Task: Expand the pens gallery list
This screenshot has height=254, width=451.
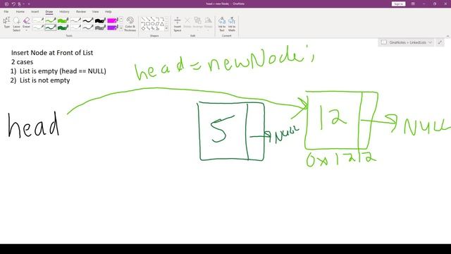Action: pos(121,28)
